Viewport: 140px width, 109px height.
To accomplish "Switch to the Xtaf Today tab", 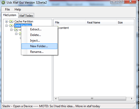I will point(26,16).
